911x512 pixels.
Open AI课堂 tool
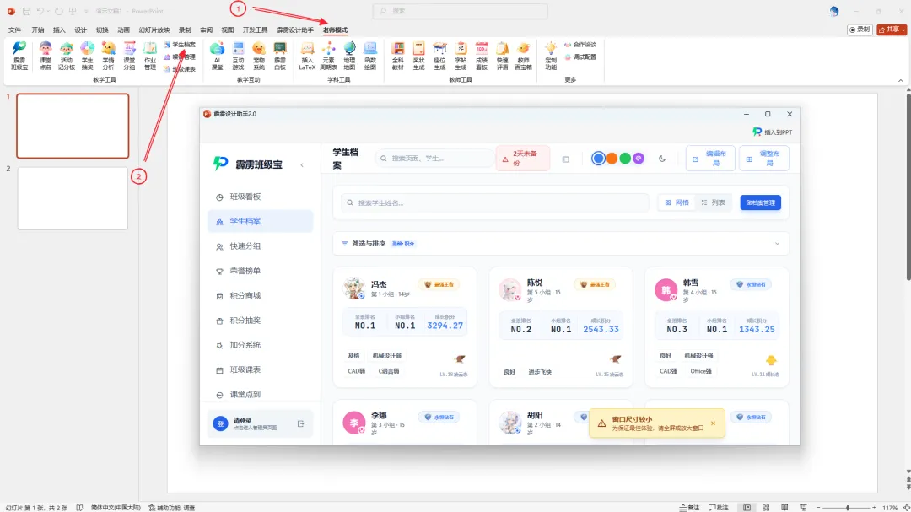[217, 56]
